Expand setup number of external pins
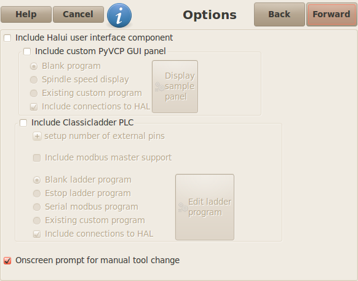358x281 pixels. (x=37, y=137)
